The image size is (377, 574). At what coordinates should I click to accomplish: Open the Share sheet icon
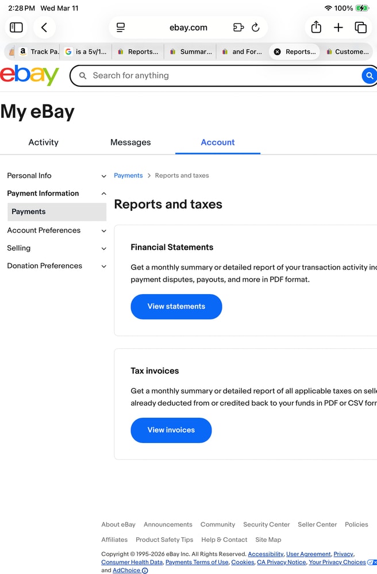[x=316, y=27]
